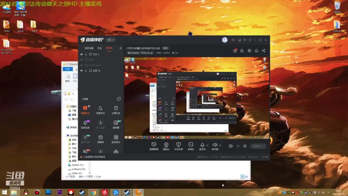Open 文件 tab in Explorer window
348x196 pixels.
click(x=68, y=69)
